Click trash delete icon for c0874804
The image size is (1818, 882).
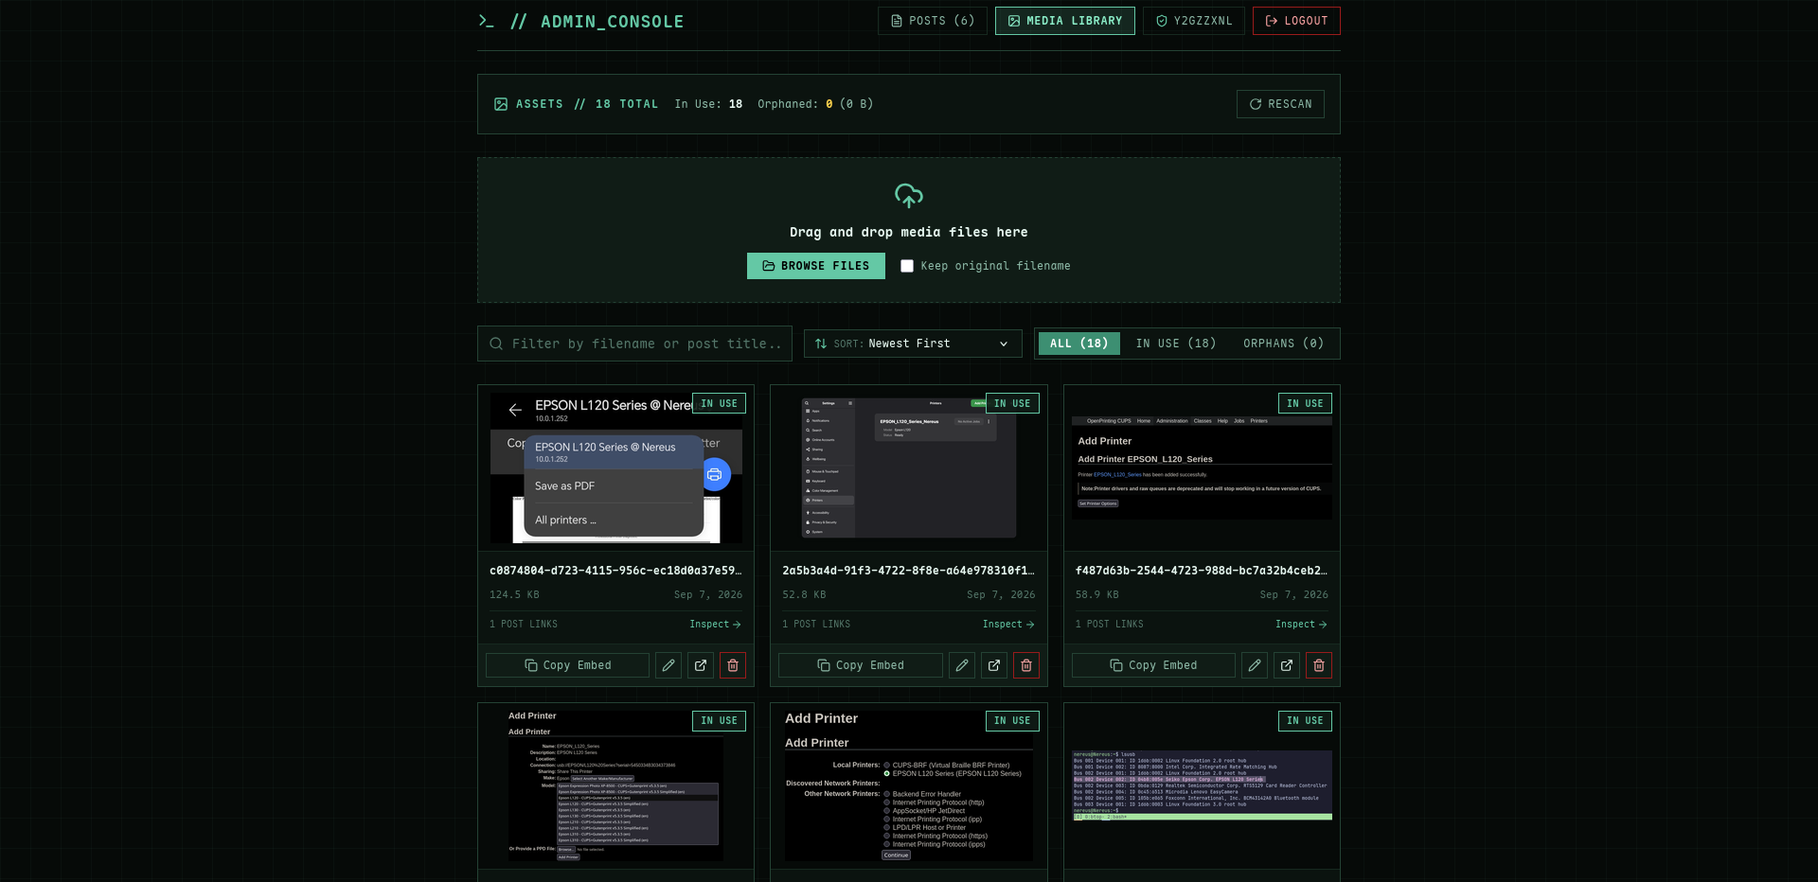pyautogui.click(x=733, y=665)
